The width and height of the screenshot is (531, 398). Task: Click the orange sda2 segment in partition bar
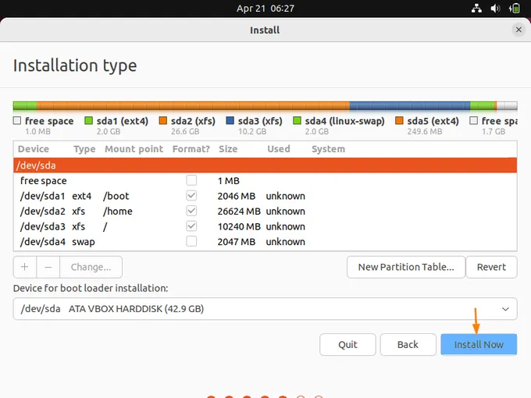[193, 105]
